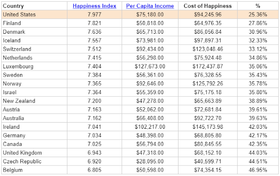Select the Country column header
The width and height of the screenshot is (280, 176).
[x=34, y=6]
